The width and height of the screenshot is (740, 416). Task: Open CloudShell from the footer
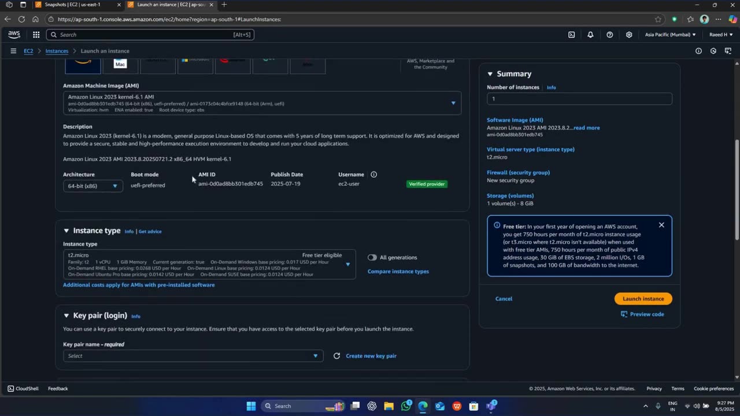click(23, 389)
